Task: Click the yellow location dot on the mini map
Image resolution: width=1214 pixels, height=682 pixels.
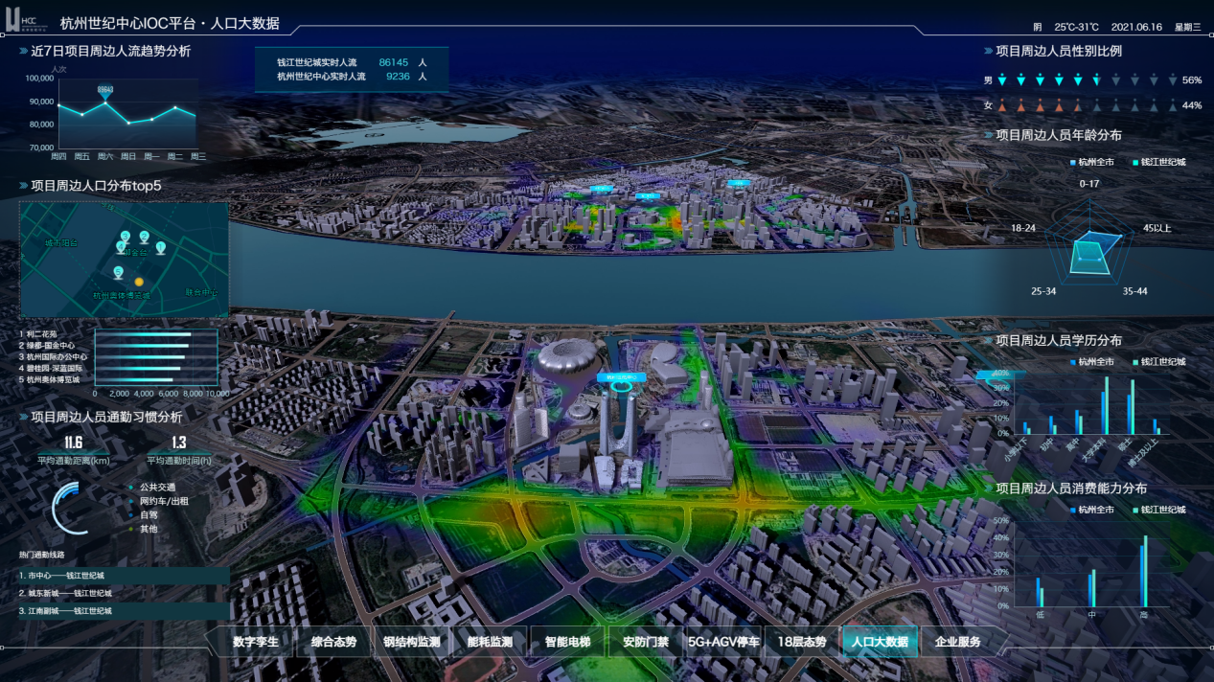Action: click(139, 283)
